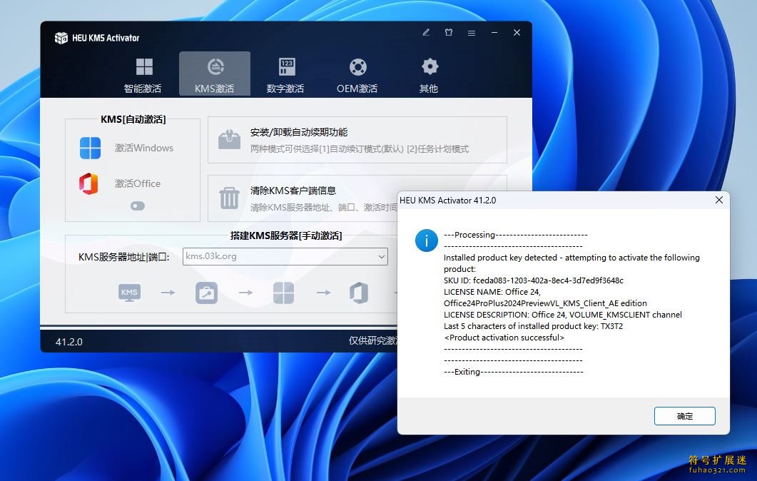
Task: Open the 其他 gear settings tab
Action: click(429, 75)
